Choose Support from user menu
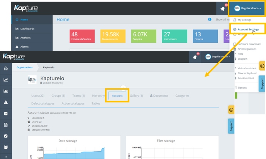Viewport: 266px width, 159px height. coord(242,59)
